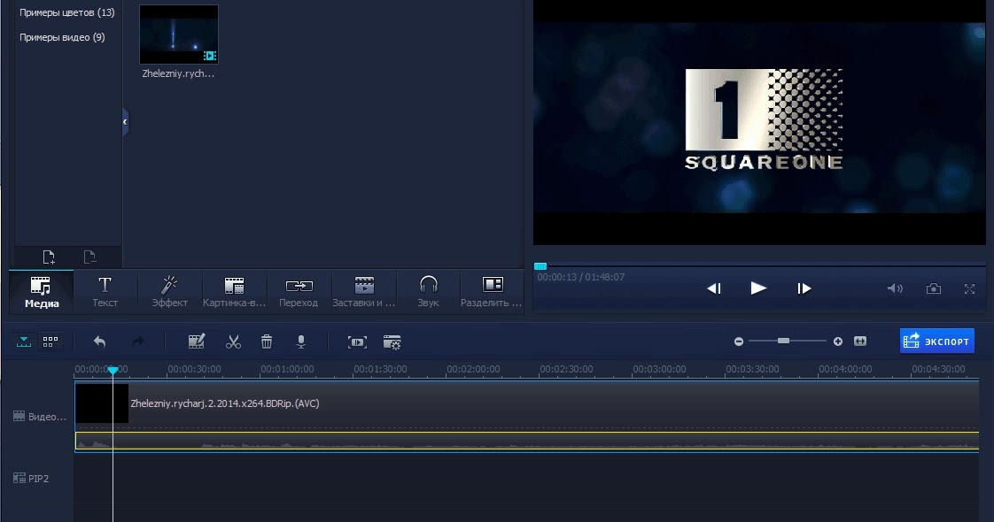The image size is (994, 522).
Task: Switch to the Текст tab
Action: (x=105, y=292)
